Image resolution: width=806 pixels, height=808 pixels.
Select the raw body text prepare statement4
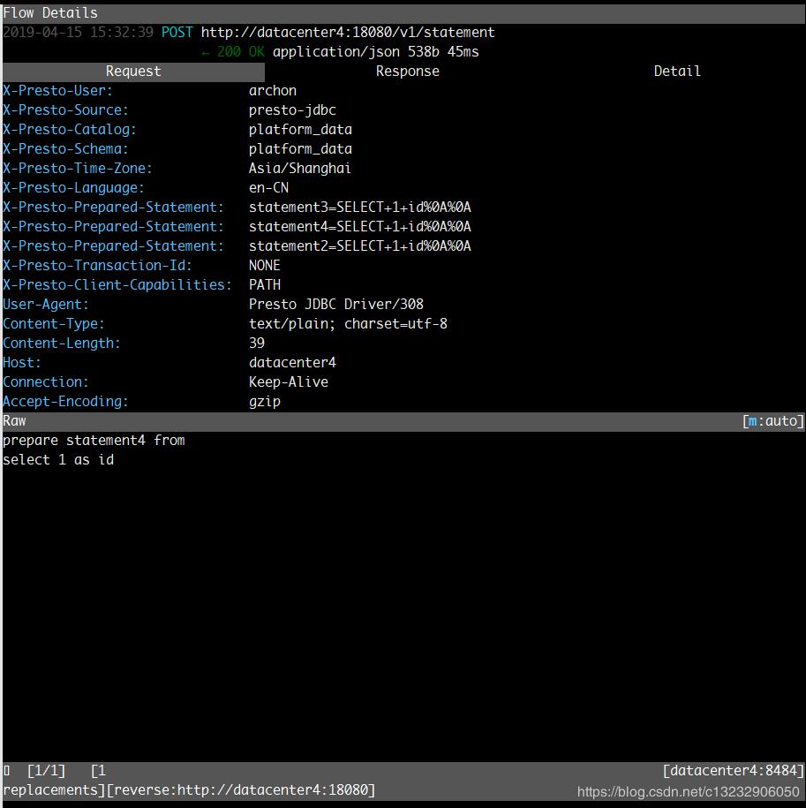(93, 440)
